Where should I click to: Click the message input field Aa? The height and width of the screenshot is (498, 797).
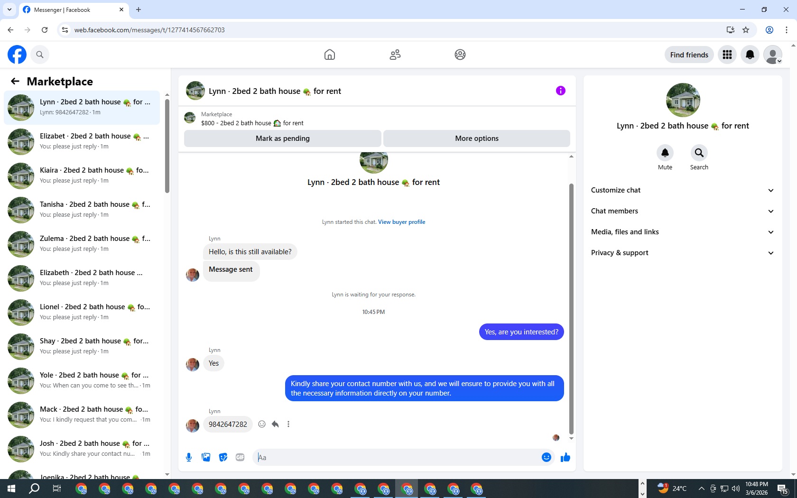398,457
